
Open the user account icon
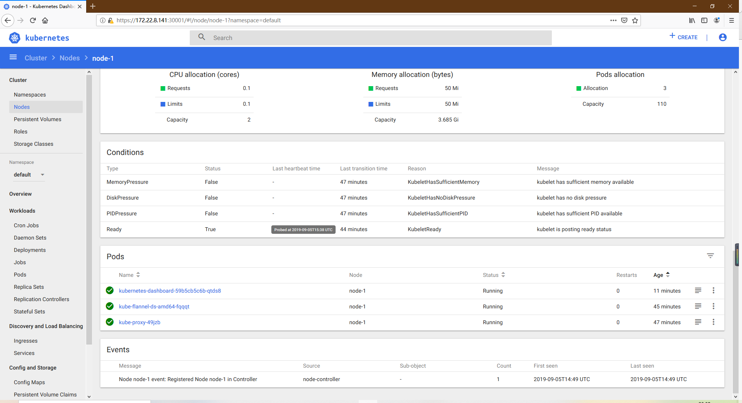(722, 37)
